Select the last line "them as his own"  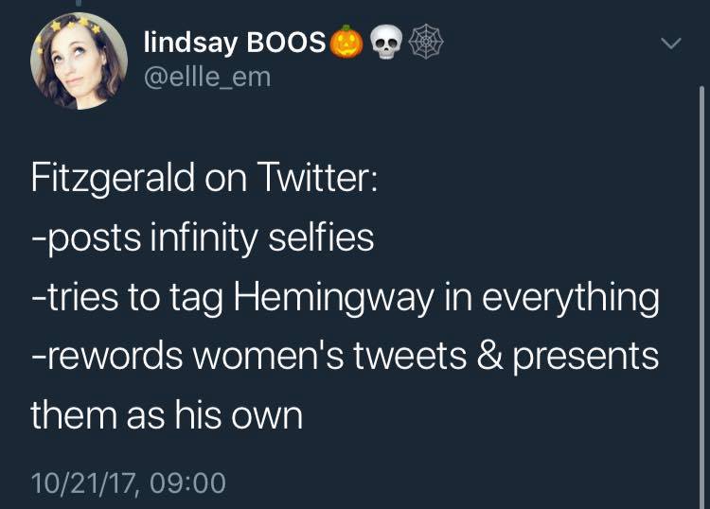click(x=167, y=415)
